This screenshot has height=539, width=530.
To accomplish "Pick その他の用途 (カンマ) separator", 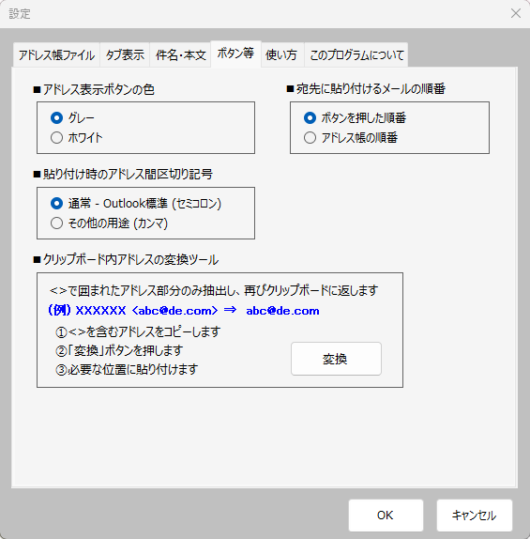I will 109,223.
